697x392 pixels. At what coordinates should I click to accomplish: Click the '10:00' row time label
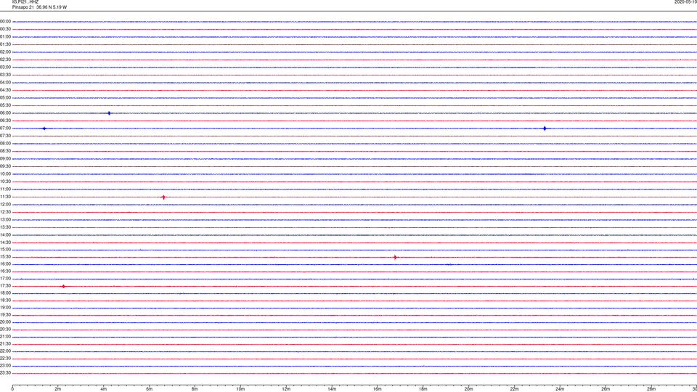5,174
